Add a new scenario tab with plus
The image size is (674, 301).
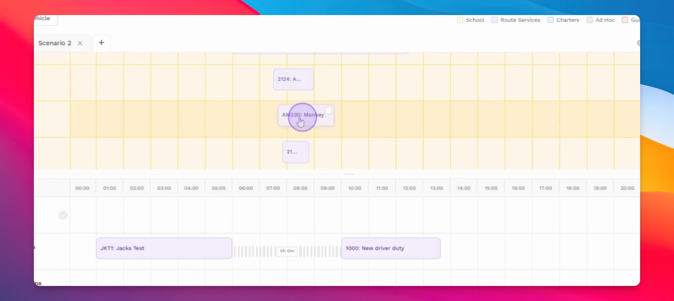coord(101,43)
